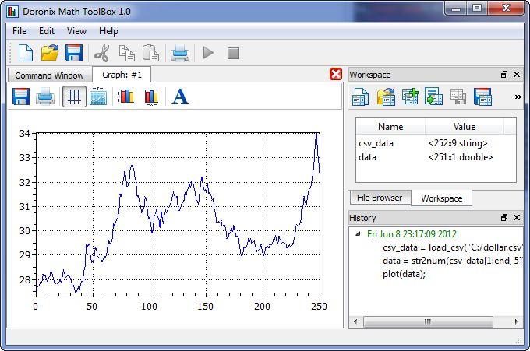This screenshot has width=530, height=351.
Task: Select the plot(data); history line
Action: 404,274
